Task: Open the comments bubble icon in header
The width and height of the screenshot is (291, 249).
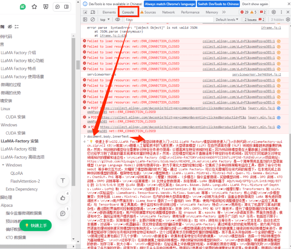Action: pyautogui.click(x=57, y=7)
